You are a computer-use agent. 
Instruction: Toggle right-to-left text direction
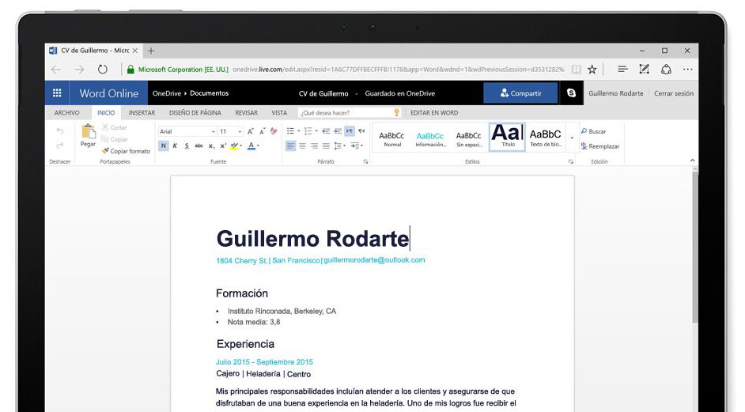coord(361,131)
